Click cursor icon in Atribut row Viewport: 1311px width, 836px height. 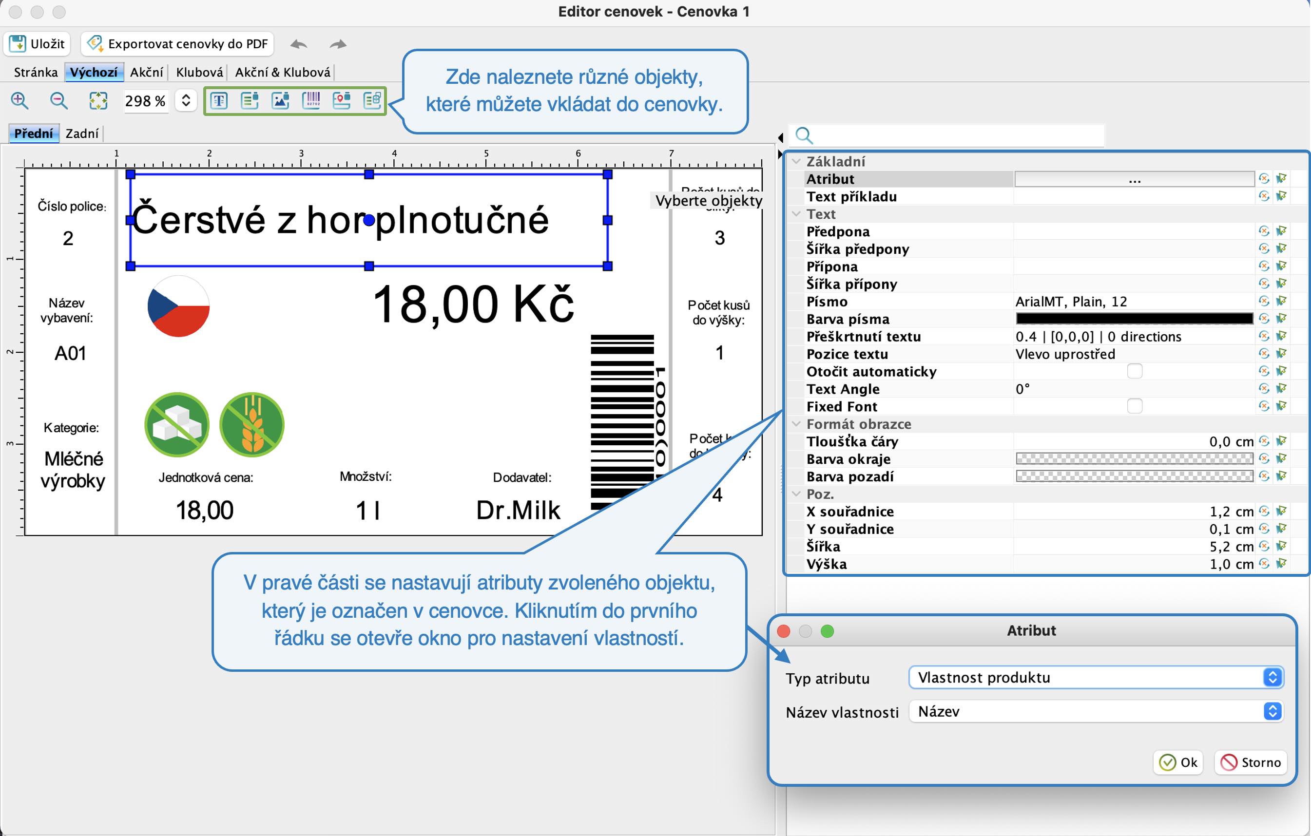1282,178
